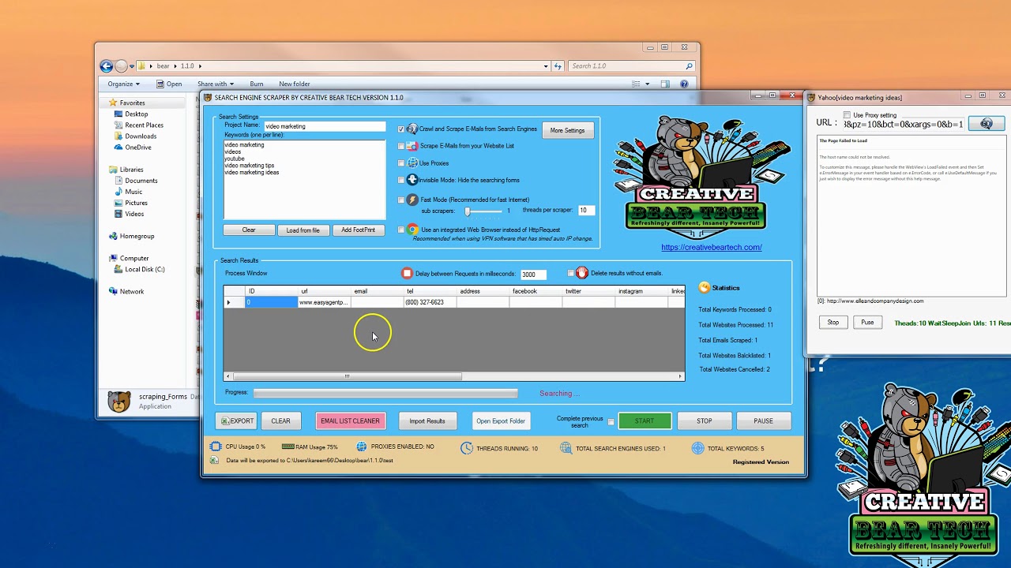Click the lightning Fast Mode icon
Screen dimensions: 1011x568
[x=412, y=200]
